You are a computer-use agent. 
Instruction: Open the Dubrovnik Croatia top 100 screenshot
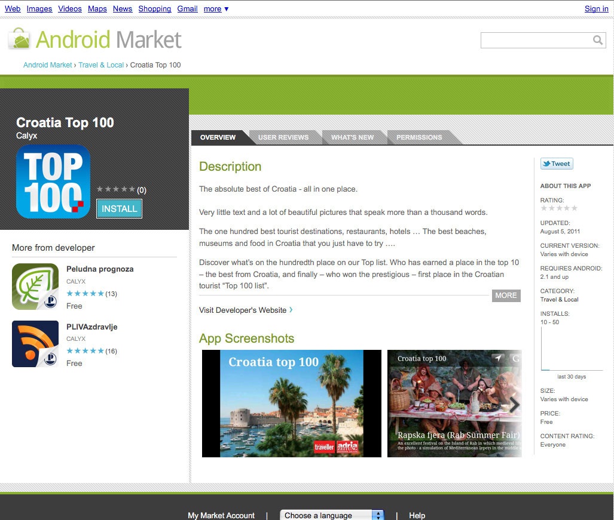pyautogui.click(x=292, y=404)
